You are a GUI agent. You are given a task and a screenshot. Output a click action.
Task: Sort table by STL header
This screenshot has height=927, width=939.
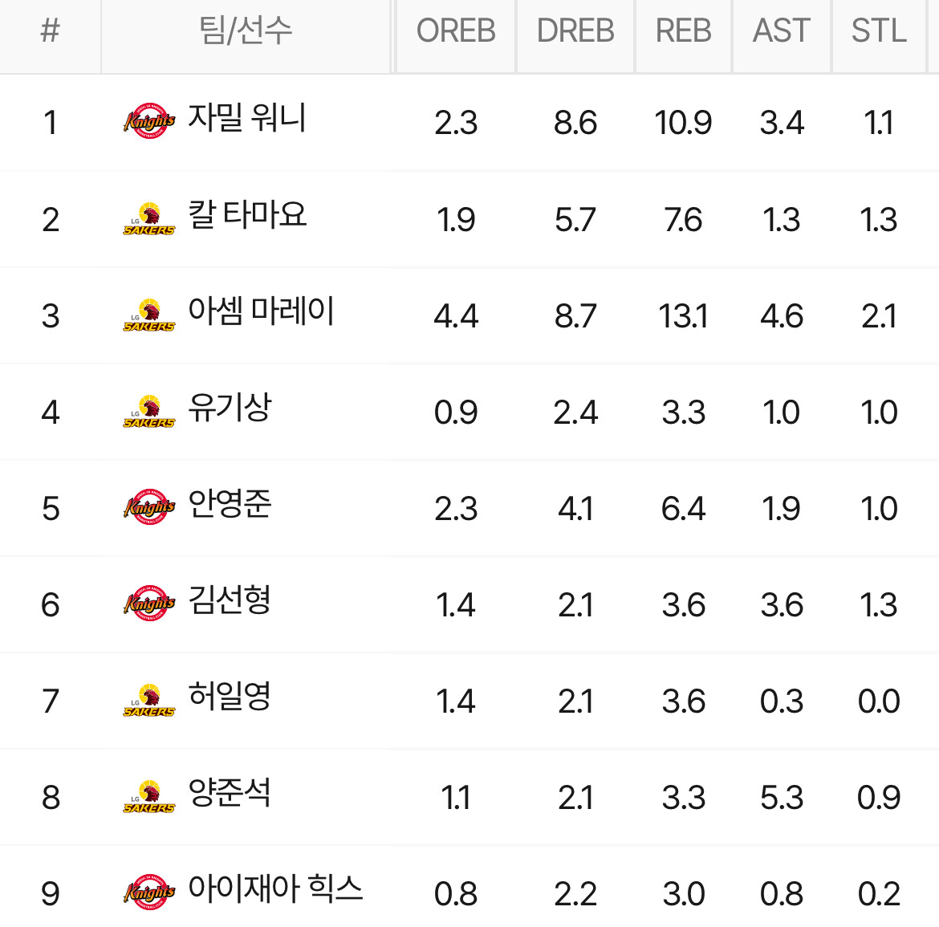pyautogui.click(x=879, y=30)
